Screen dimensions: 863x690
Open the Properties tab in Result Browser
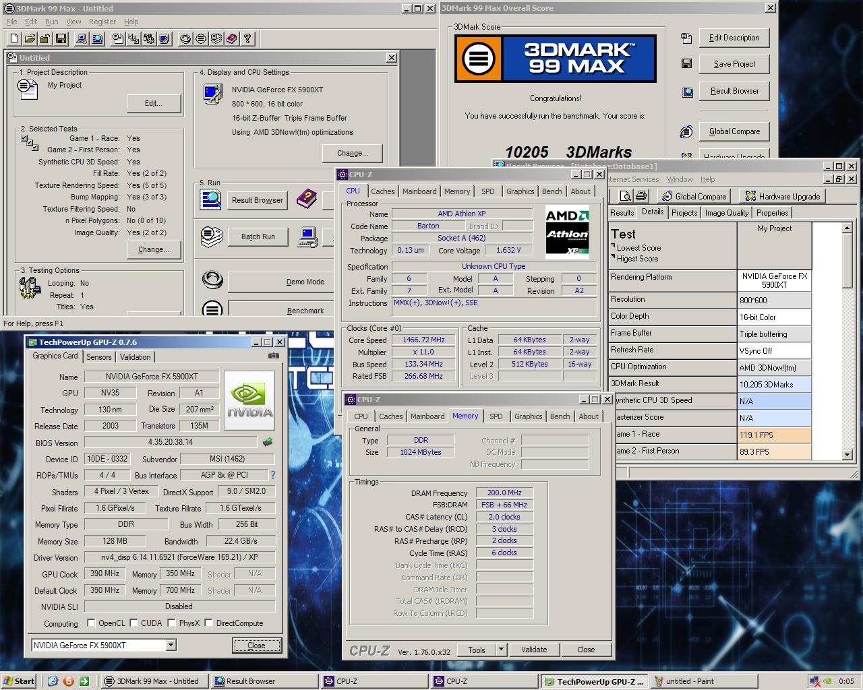772,213
